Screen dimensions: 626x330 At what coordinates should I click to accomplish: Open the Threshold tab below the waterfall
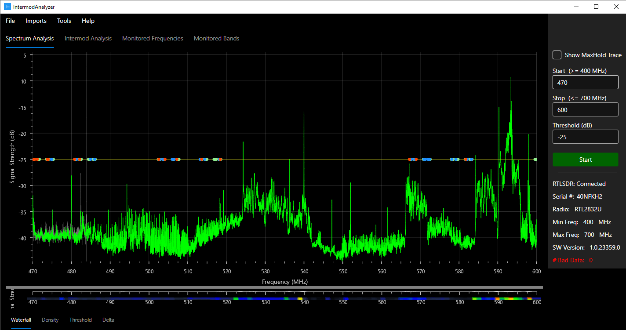coord(80,319)
